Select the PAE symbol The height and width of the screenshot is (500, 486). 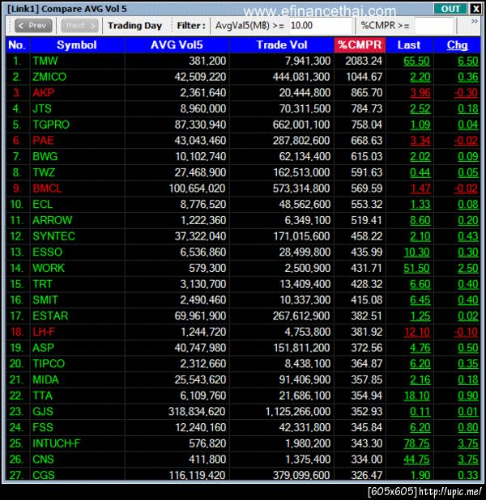tap(43, 141)
